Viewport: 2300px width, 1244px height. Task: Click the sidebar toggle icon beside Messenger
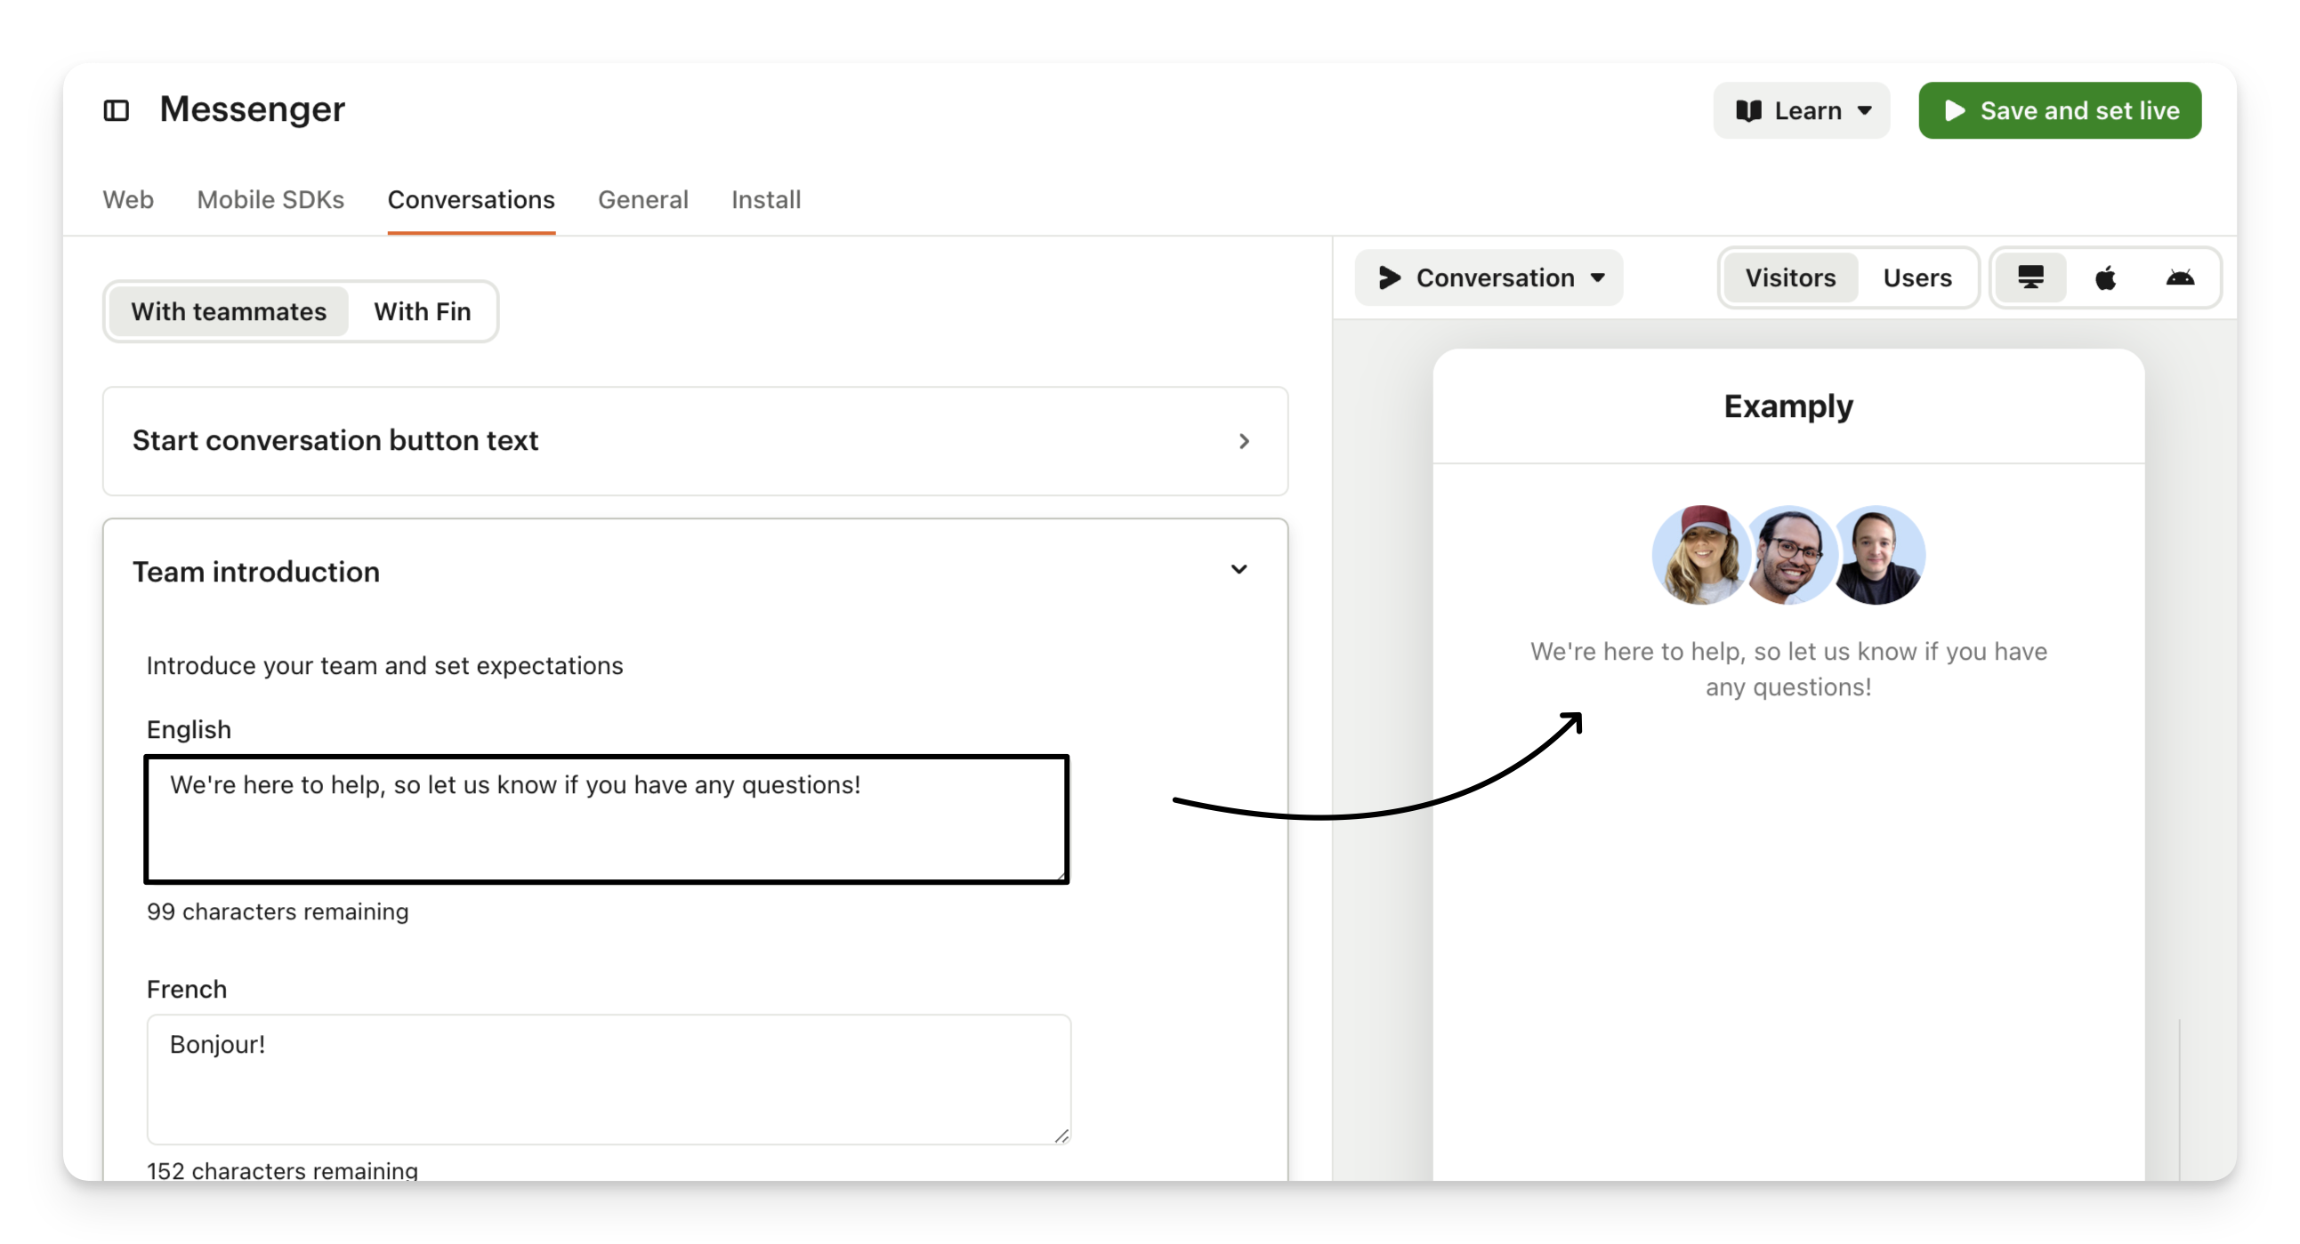tap(116, 110)
